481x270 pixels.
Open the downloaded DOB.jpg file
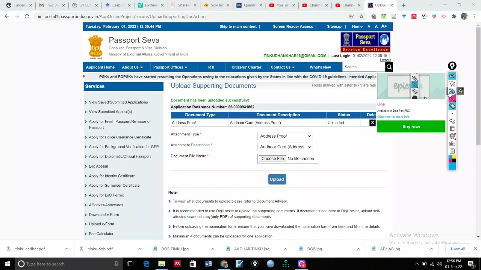tap(315, 249)
